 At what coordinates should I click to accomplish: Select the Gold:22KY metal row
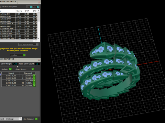click(19, 26)
